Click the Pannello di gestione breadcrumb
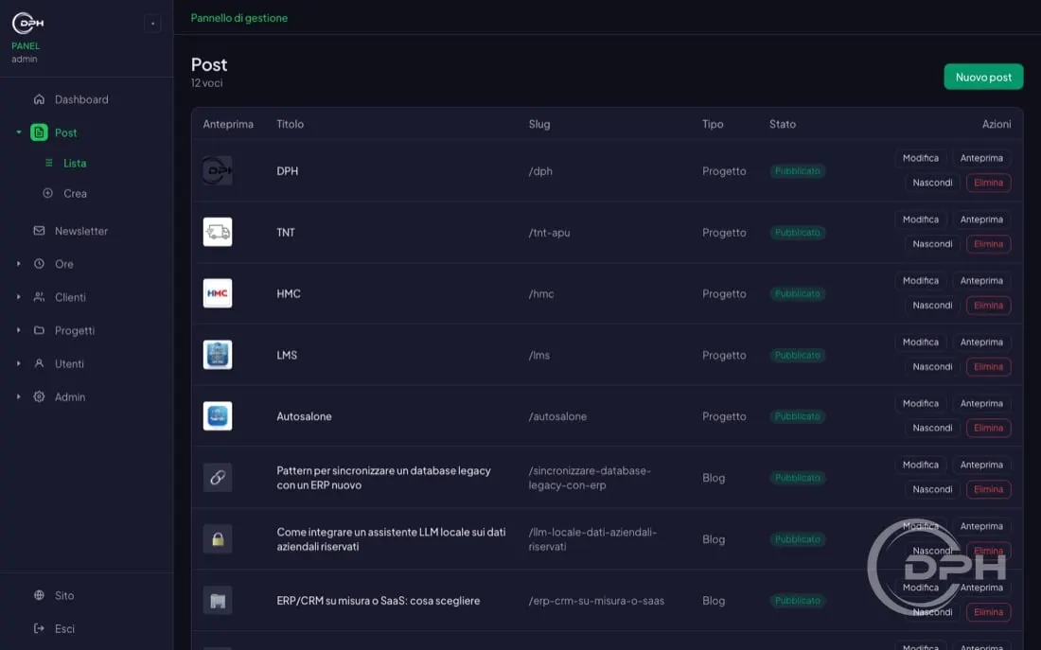1041x650 pixels. click(239, 18)
